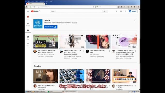Viewport: 165px width, 93px height.
Task: Click the LEARN MORE button
Action: tap(51, 27)
